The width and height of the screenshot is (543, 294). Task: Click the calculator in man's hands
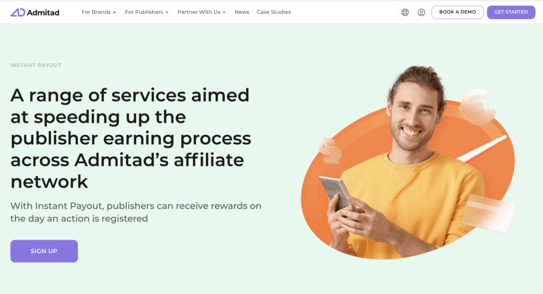click(335, 193)
